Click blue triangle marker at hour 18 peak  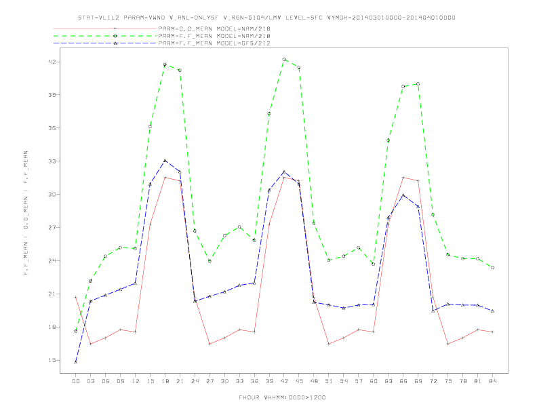coord(165,160)
